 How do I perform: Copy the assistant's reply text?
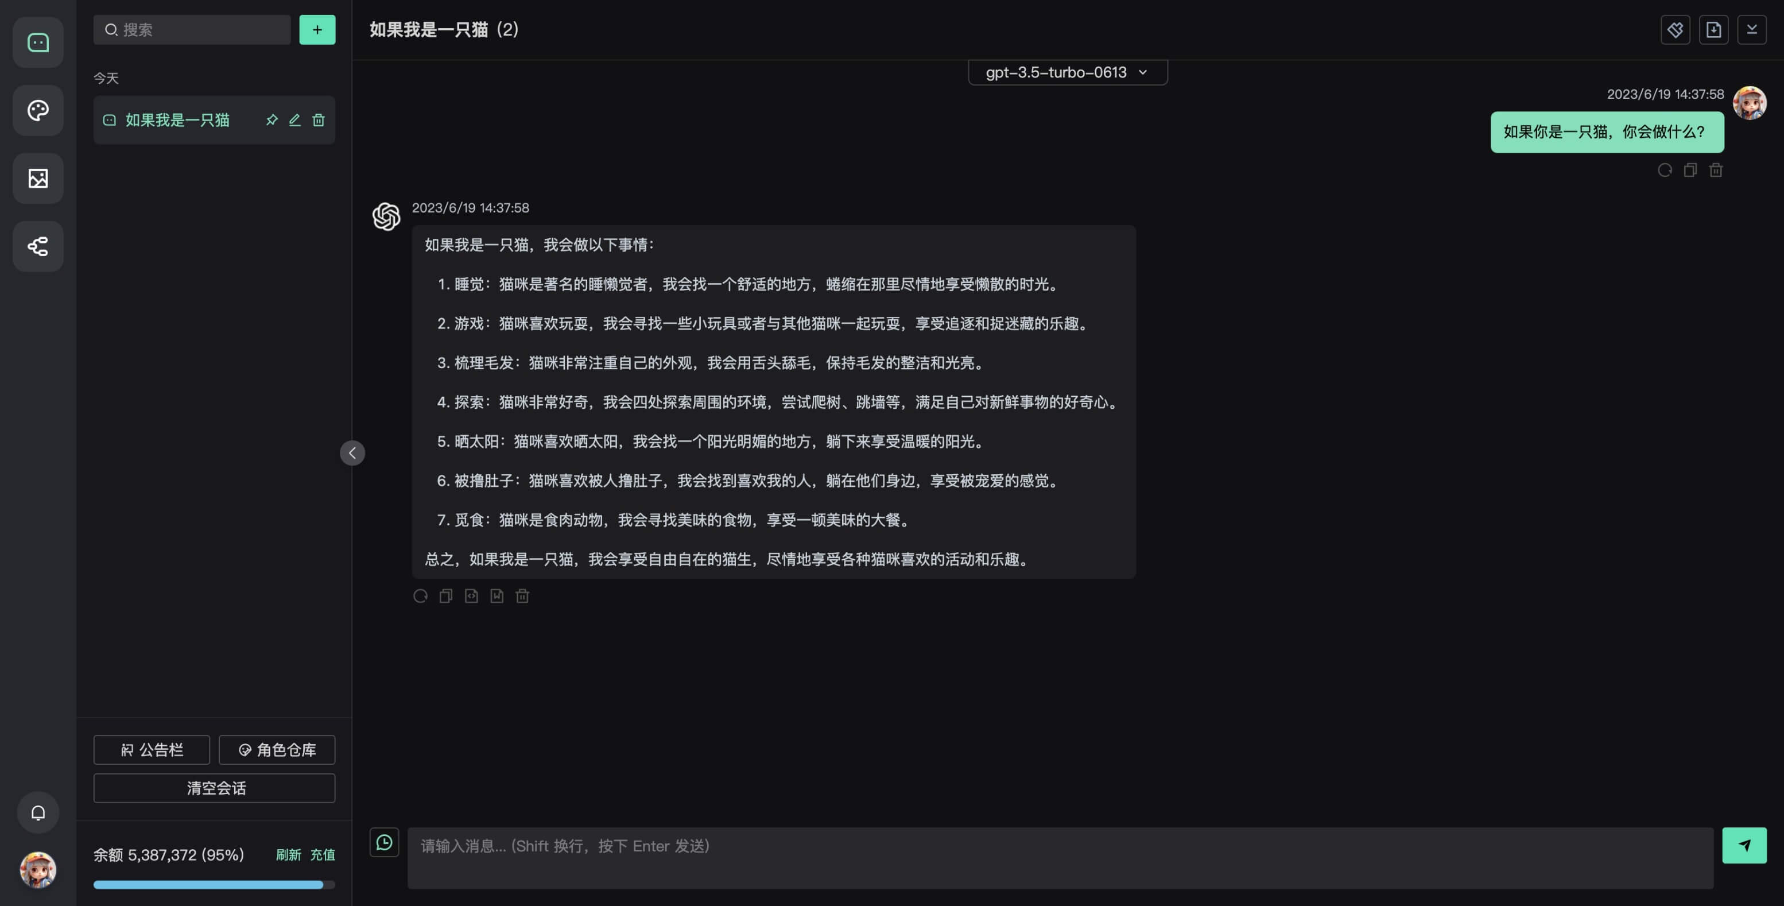point(446,596)
